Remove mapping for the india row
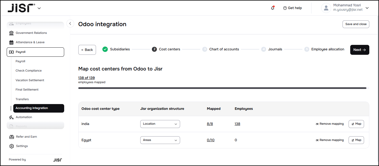The width and height of the screenshot is (379, 166). click(x=329, y=124)
